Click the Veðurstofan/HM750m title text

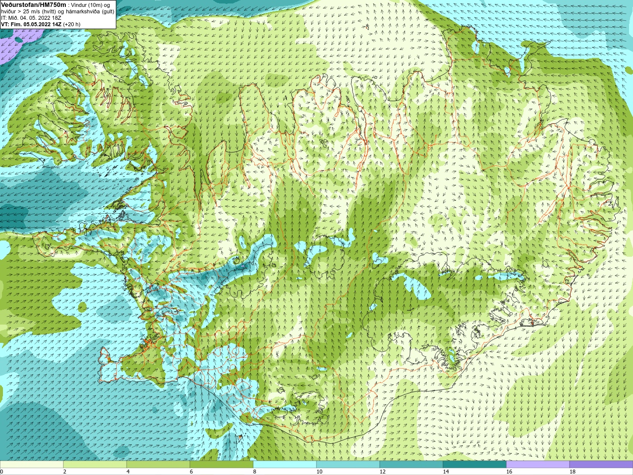(34, 4)
